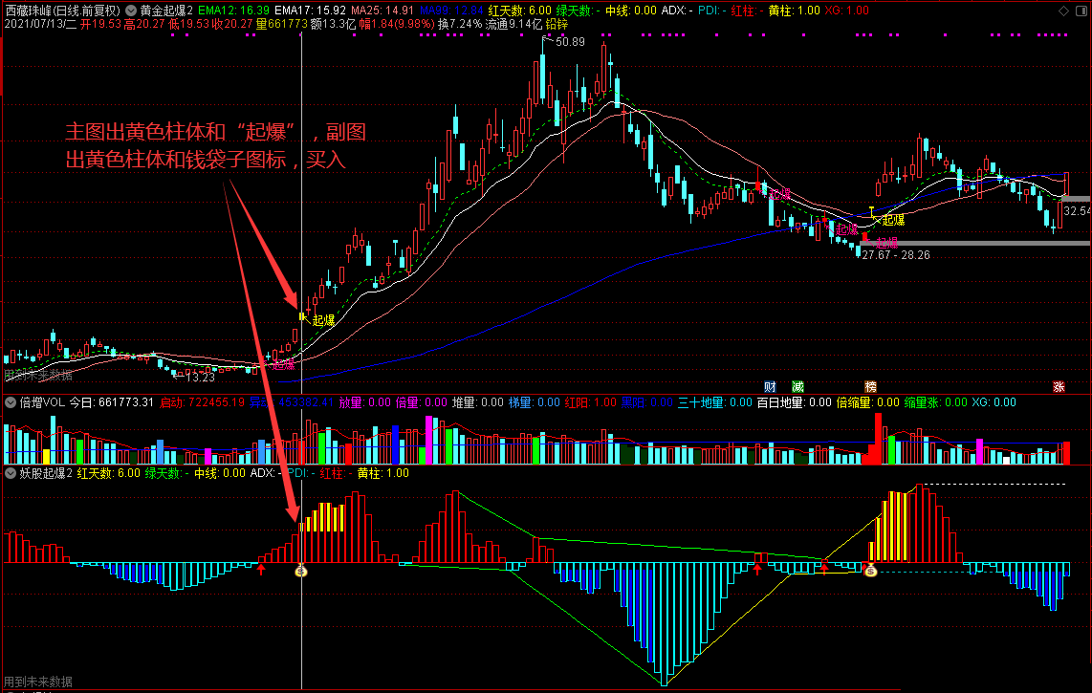Viewport: 1092px width, 693px height.
Task: Open the 妖股起爆2 indicator dropdown arrow
Action: coord(11,473)
